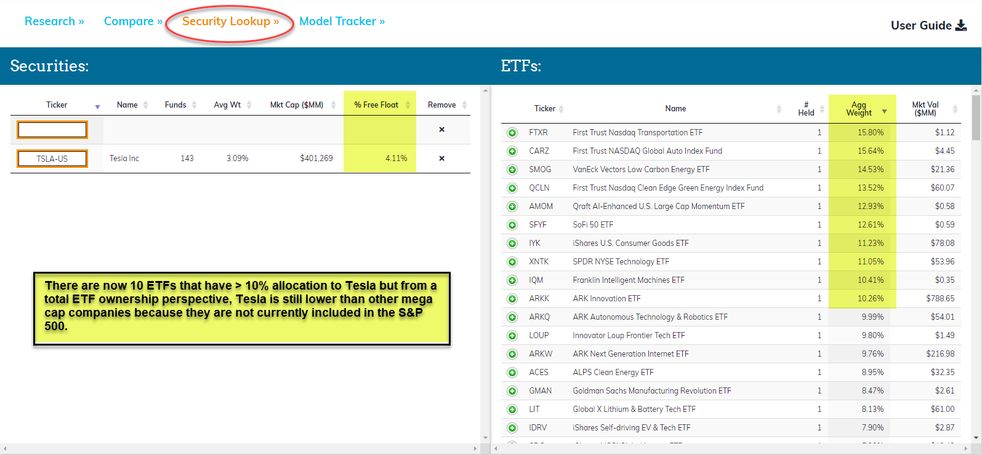Select VanEck Vectors Low Carbon Energy ETF
This screenshot has width=982, height=455.
(x=641, y=170)
